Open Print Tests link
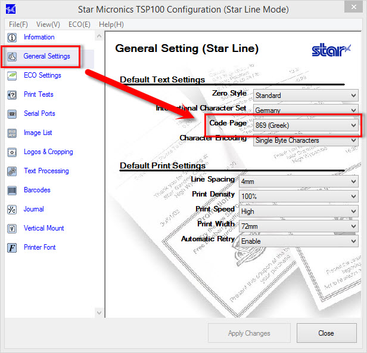Screen dimensions: 367x353 click(39, 94)
